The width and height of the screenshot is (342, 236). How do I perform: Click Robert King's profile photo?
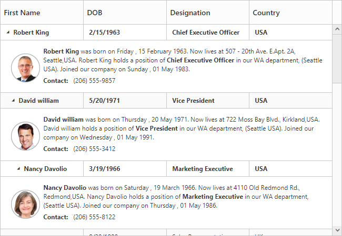(x=25, y=68)
